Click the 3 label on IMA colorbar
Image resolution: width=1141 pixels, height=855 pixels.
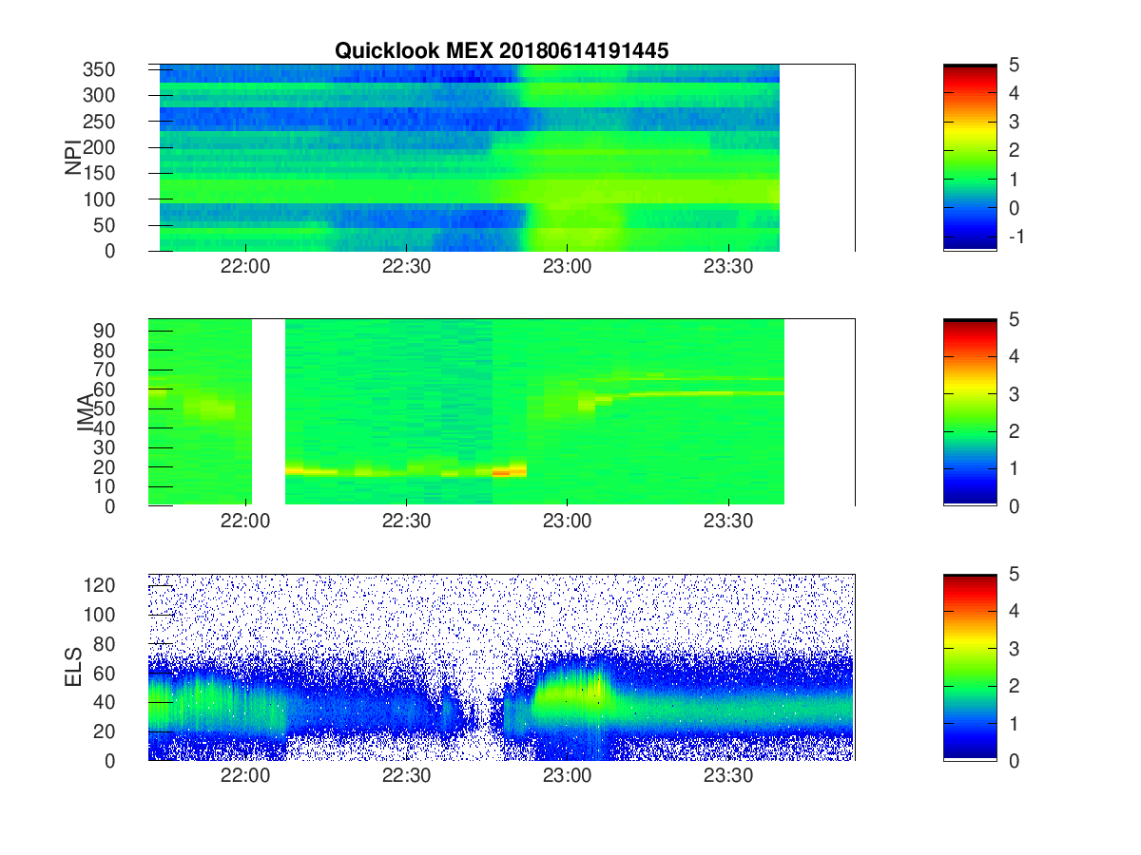[1014, 393]
